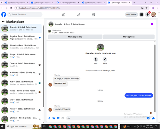Screen dimensions: 160x129
Task: Open the Windows Start button
Action: point(2,126)
